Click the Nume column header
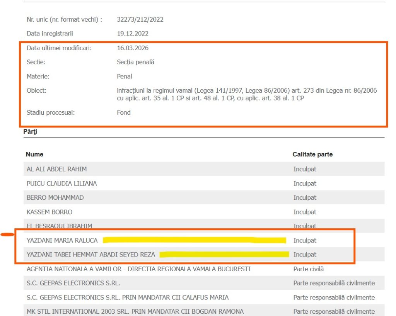 pyautogui.click(x=34, y=155)
